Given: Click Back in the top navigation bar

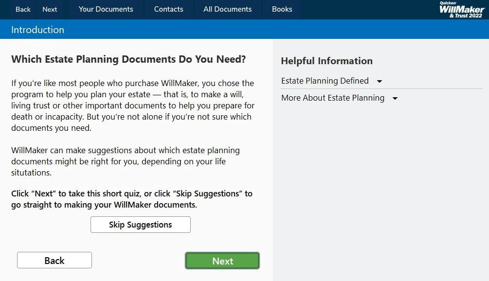Looking at the screenshot, I should coord(23,9).
